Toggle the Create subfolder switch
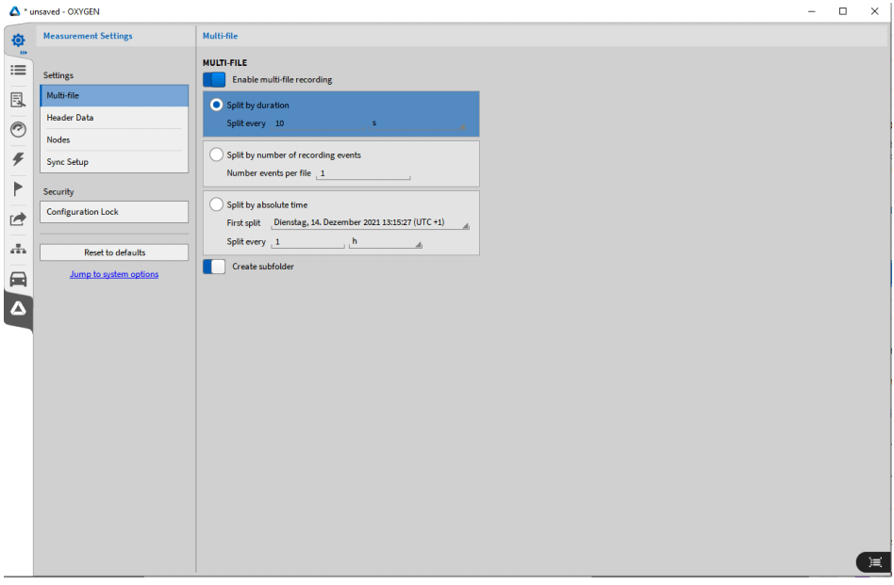This screenshot has width=894, height=585. click(x=214, y=267)
